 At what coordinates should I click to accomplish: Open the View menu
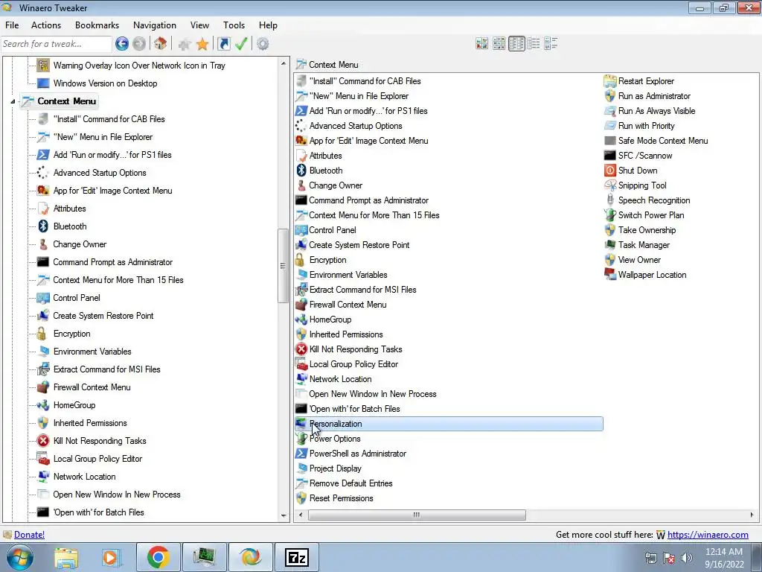pyautogui.click(x=199, y=25)
